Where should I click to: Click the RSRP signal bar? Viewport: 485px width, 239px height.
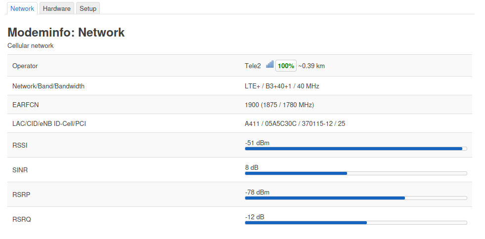pos(355,198)
